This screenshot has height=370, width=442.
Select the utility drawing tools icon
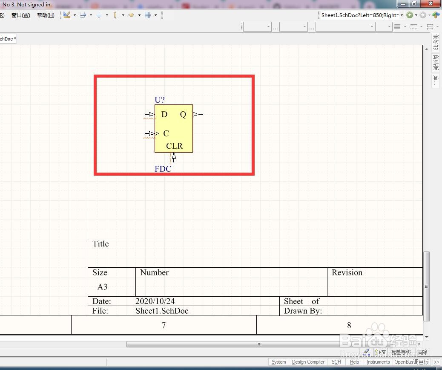click(x=67, y=15)
